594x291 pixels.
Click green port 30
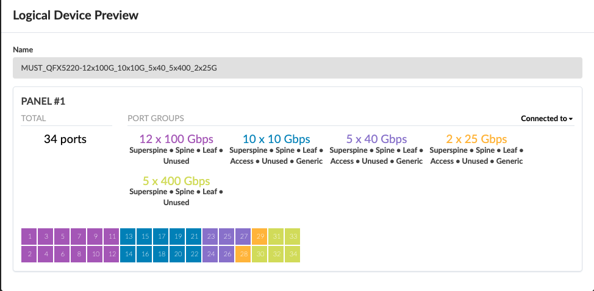[x=260, y=254]
